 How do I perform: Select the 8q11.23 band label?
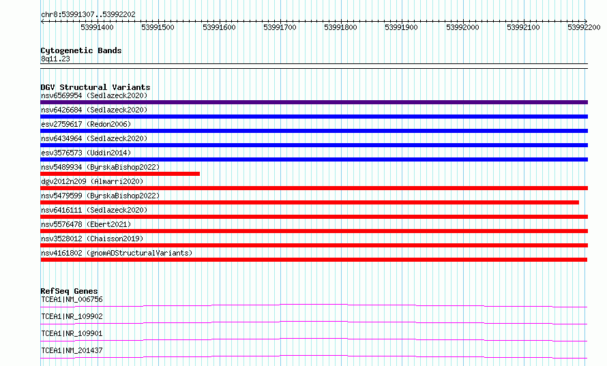[55, 59]
